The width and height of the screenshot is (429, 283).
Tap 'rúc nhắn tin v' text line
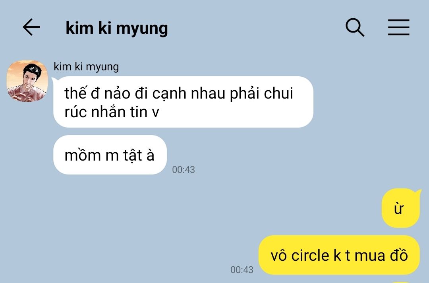[112, 112]
